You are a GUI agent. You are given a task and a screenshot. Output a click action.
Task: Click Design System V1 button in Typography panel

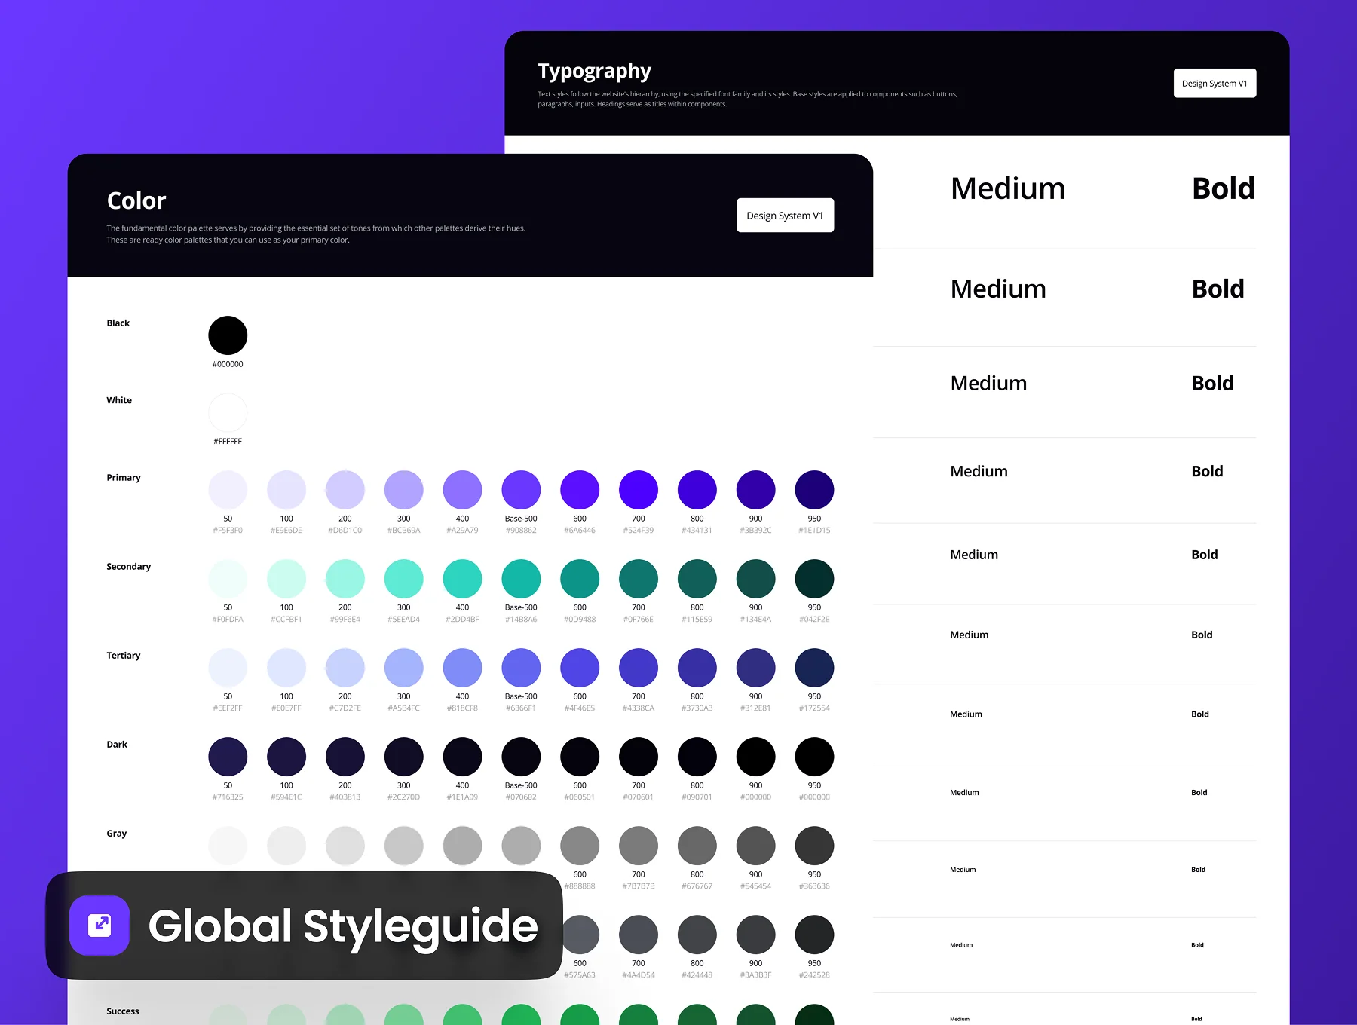[x=1215, y=84]
